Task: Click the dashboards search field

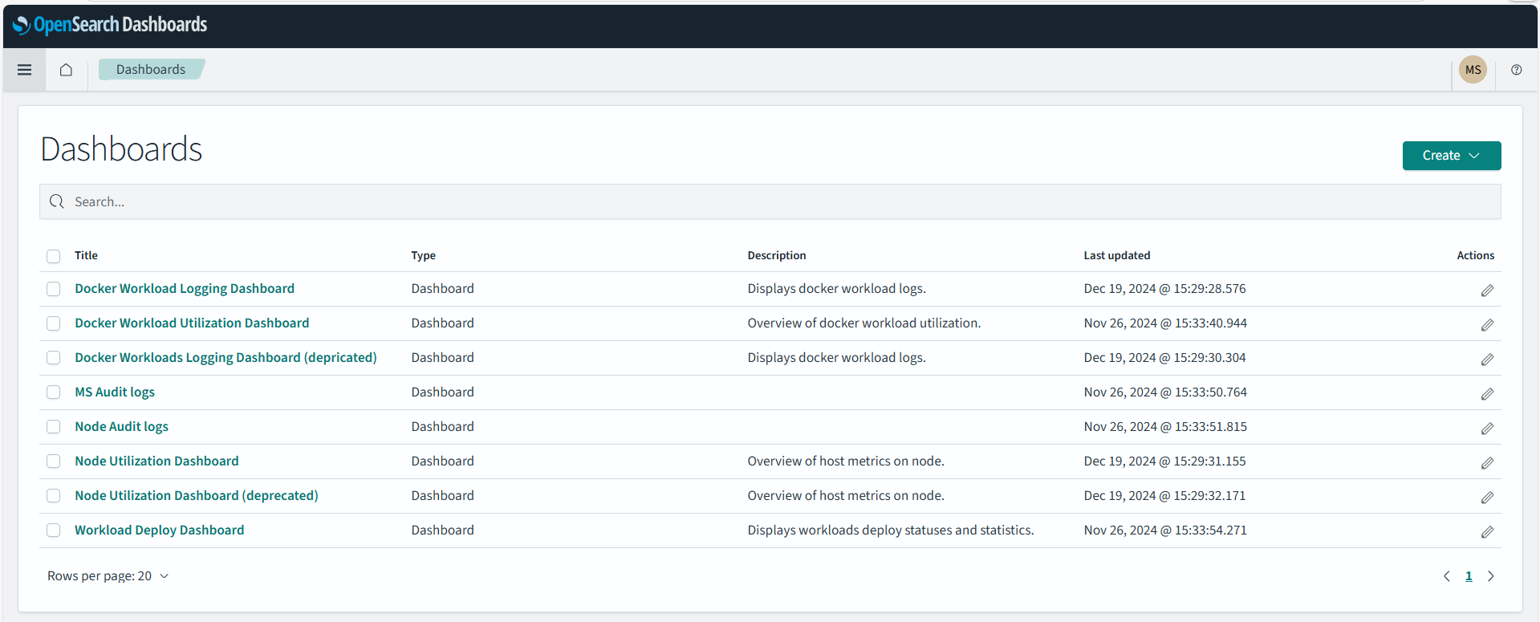Action: 770,202
